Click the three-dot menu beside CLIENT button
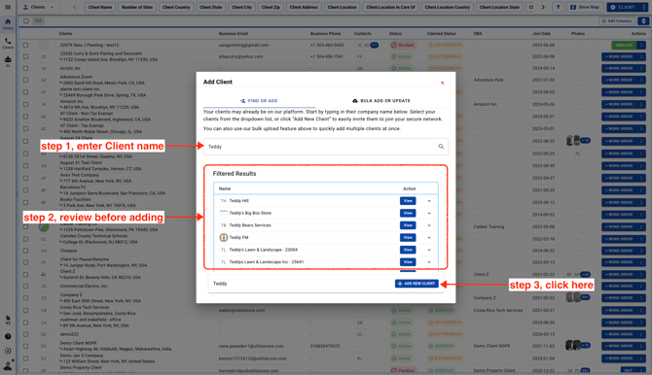The width and height of the screenshot is (652, 375). (x=644, y=7)
